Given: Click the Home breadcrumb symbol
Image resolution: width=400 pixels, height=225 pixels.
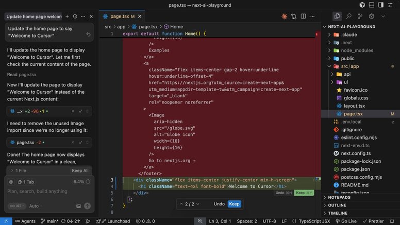Looking at the screenshot, I should pos(174,27).
